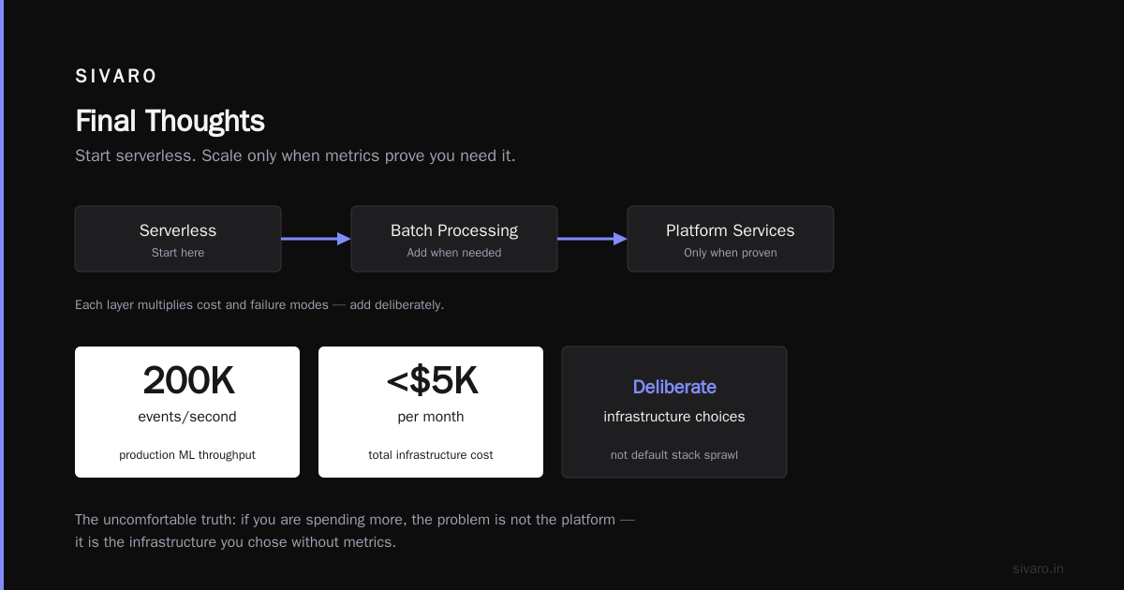Image resolution: width=1124 pixels, height=590 pixels.
Task: Click the 'not default stack sprawl' text
Action: 674,455
